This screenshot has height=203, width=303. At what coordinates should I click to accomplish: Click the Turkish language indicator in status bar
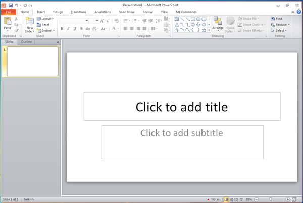tap(28, 199)
